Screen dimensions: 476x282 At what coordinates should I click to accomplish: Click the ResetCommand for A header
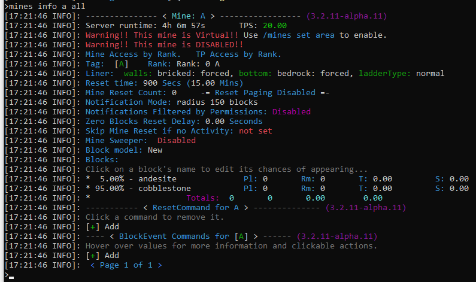pos(196,208)
